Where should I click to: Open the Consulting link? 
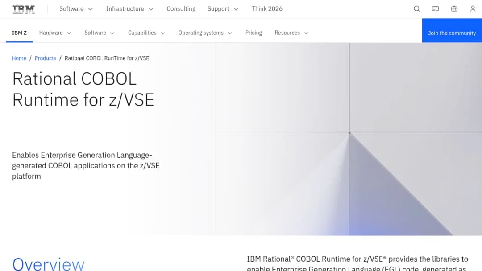click(181, 9)
